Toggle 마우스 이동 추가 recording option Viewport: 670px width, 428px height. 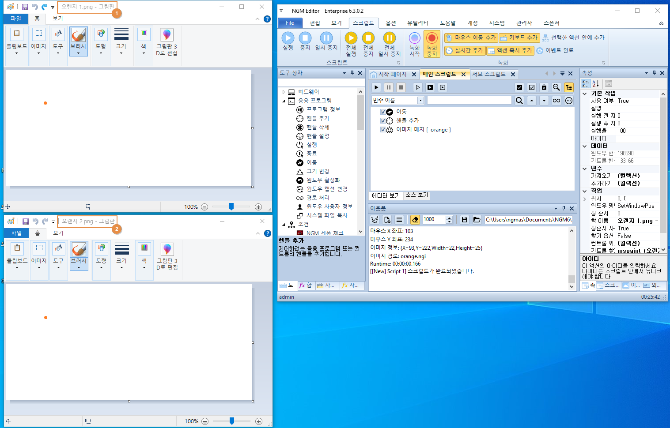pos(471,38)
